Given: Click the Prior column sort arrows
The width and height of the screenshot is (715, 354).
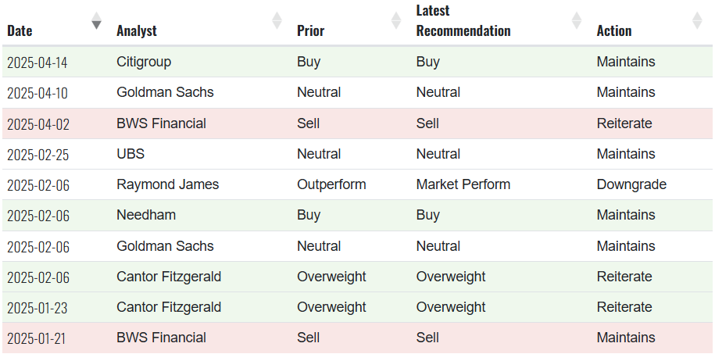Looking at the screenshot, I should [x=395, y=20].
